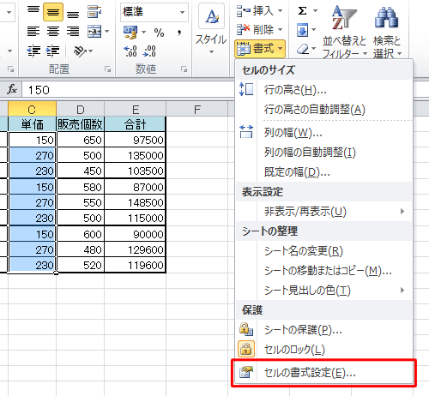Open alignment dialog launcher 配置
The image size is (429, 396).
pos(107,69)
